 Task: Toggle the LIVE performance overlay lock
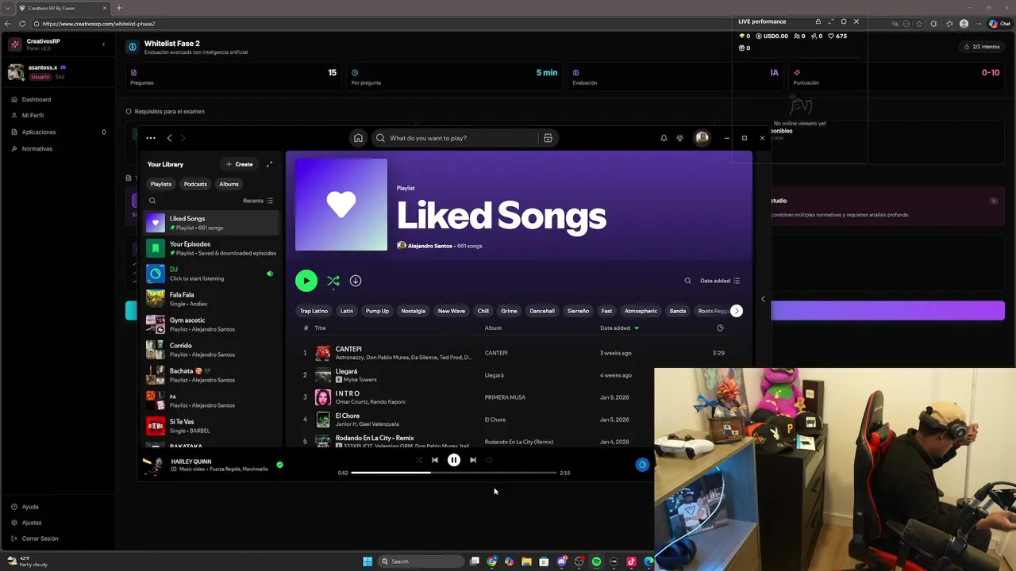tap(818, 21)
